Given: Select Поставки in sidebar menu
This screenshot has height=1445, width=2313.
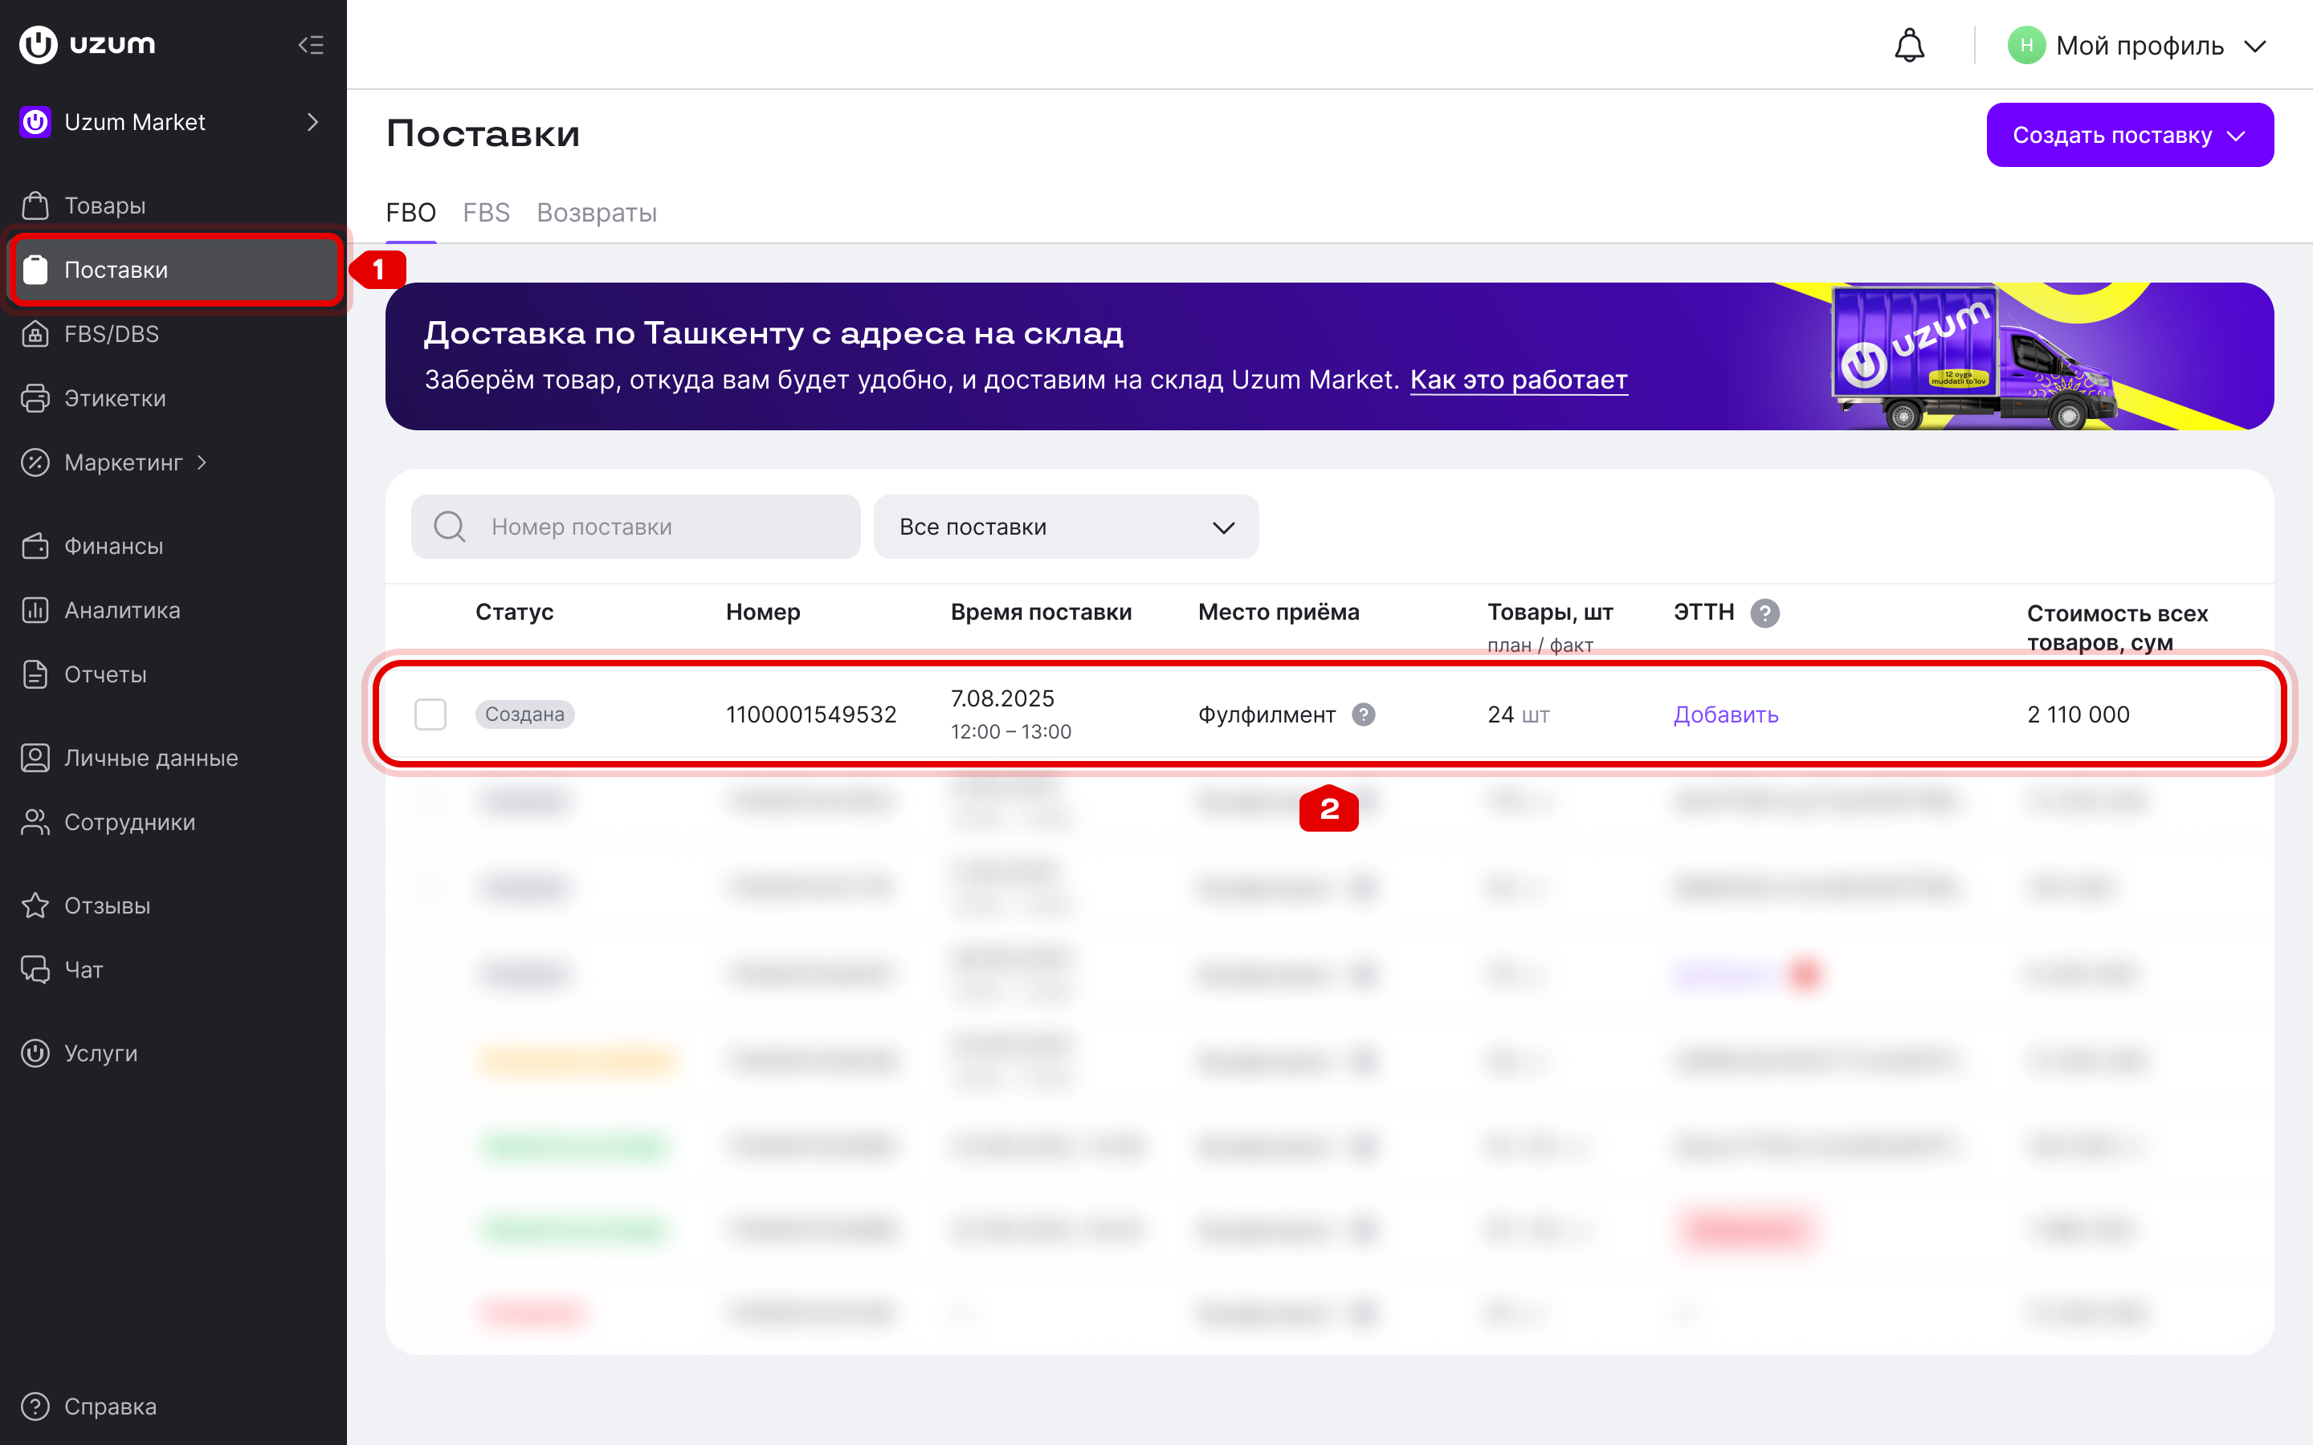Looking at the screenshot, I should coord(175,270).
